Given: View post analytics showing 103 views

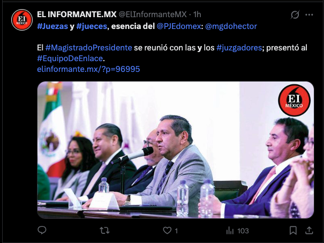Looking at the screenshot, I should coord(237,231).
